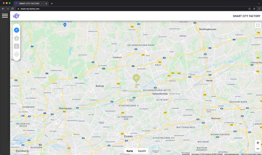Viewport: 262px width, 155px height.
Task: Click the Bottrop city label
Action: click(100, 86)
